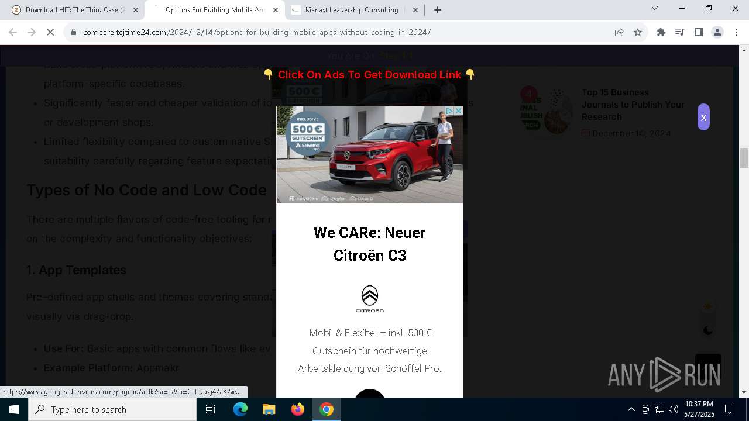
Task: Open the Top 15 Business Journals thumbnail
Action: (x=547, y=111)
